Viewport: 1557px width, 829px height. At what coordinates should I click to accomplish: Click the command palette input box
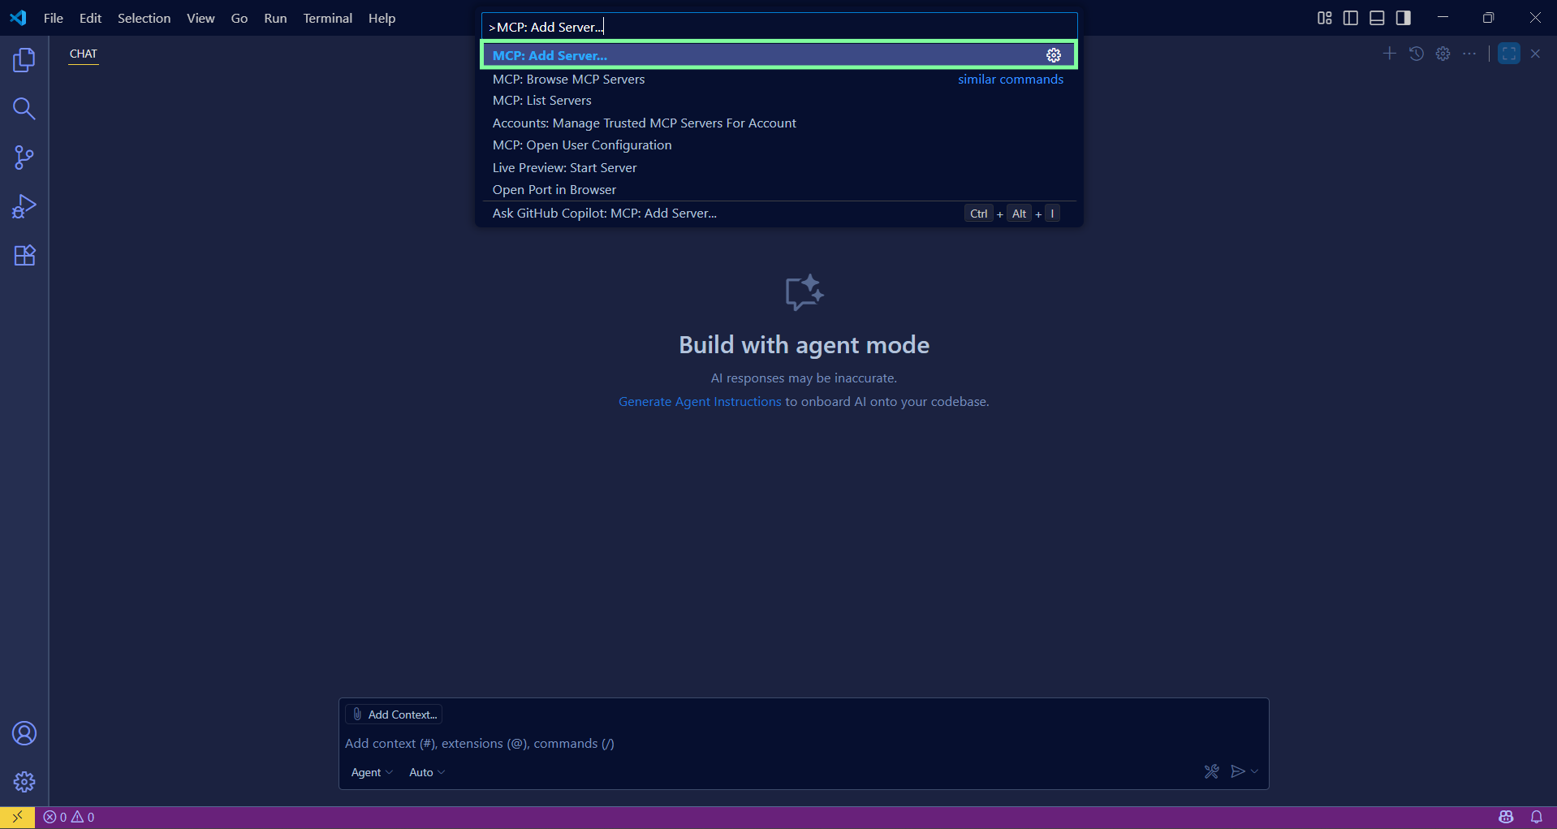[779, 27]
